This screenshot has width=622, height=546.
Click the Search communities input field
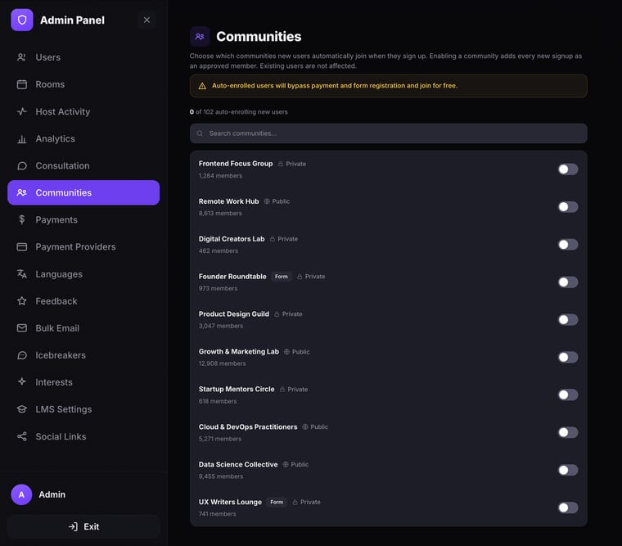point(389,133)
